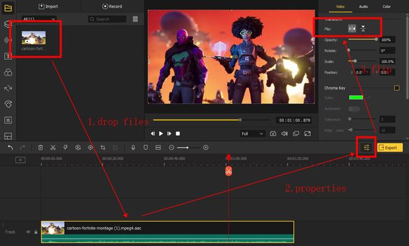Viewport: 409px width, 246px height.
Task: Enter fullscreen preview
Action: 308,133
